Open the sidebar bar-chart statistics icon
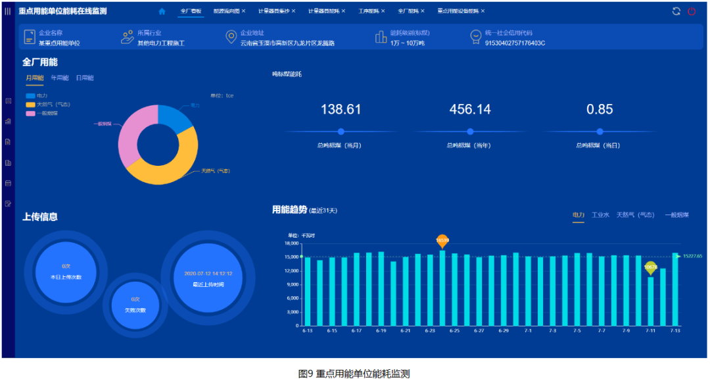 point(8,122)
